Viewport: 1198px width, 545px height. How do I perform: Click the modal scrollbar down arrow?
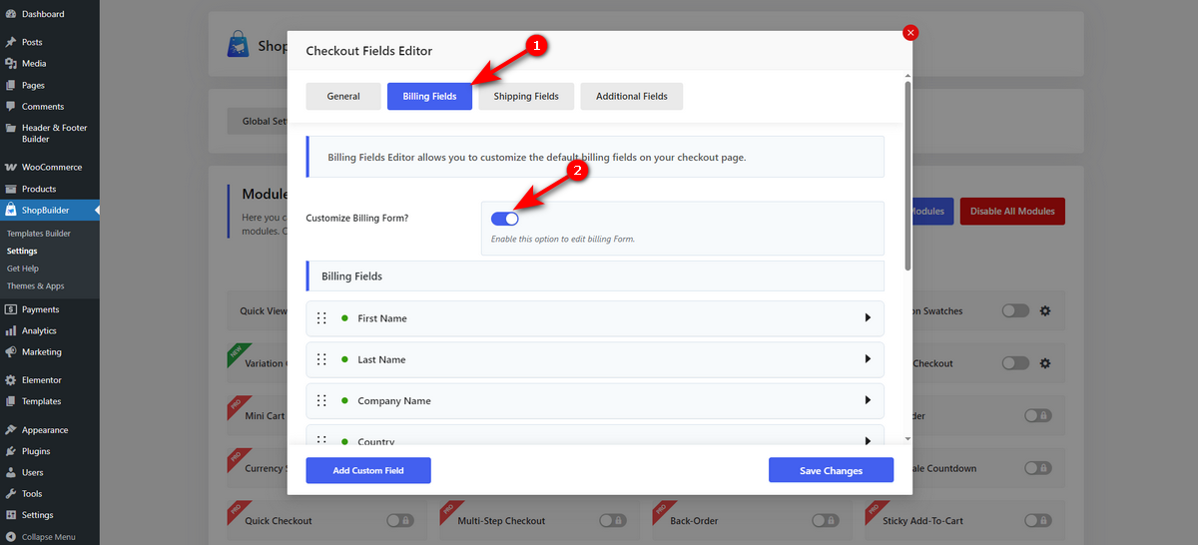907,437
